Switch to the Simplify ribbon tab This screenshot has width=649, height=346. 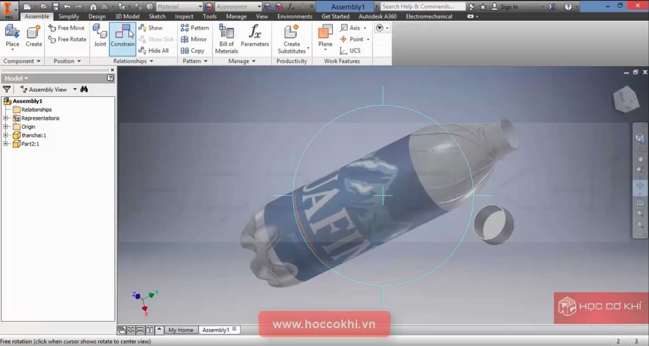(x=69, y=16)
